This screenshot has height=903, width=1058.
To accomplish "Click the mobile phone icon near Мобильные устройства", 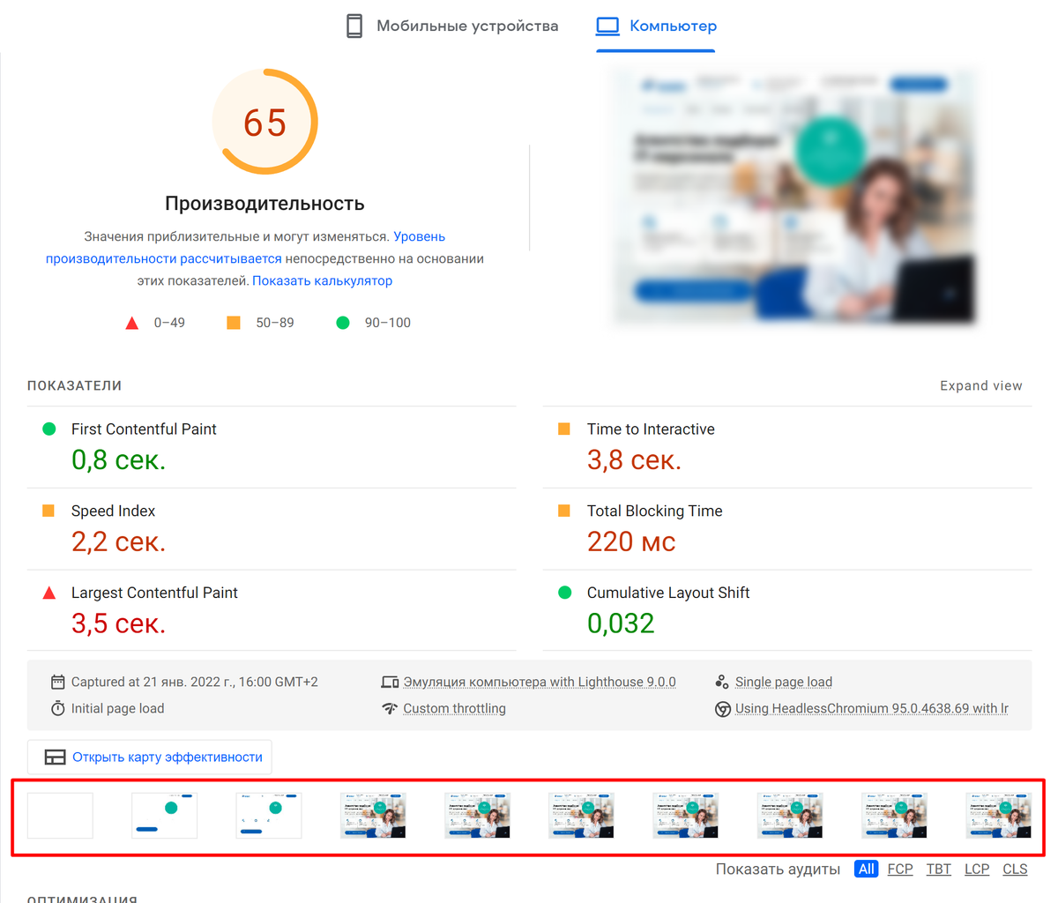I will [355, 26].
